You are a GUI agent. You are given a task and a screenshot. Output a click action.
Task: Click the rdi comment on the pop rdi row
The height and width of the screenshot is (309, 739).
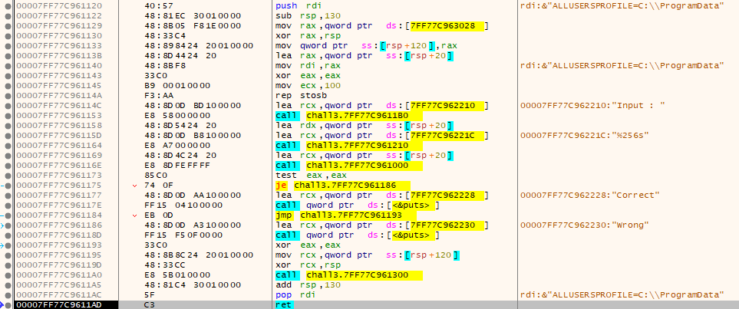coord(622,295)
